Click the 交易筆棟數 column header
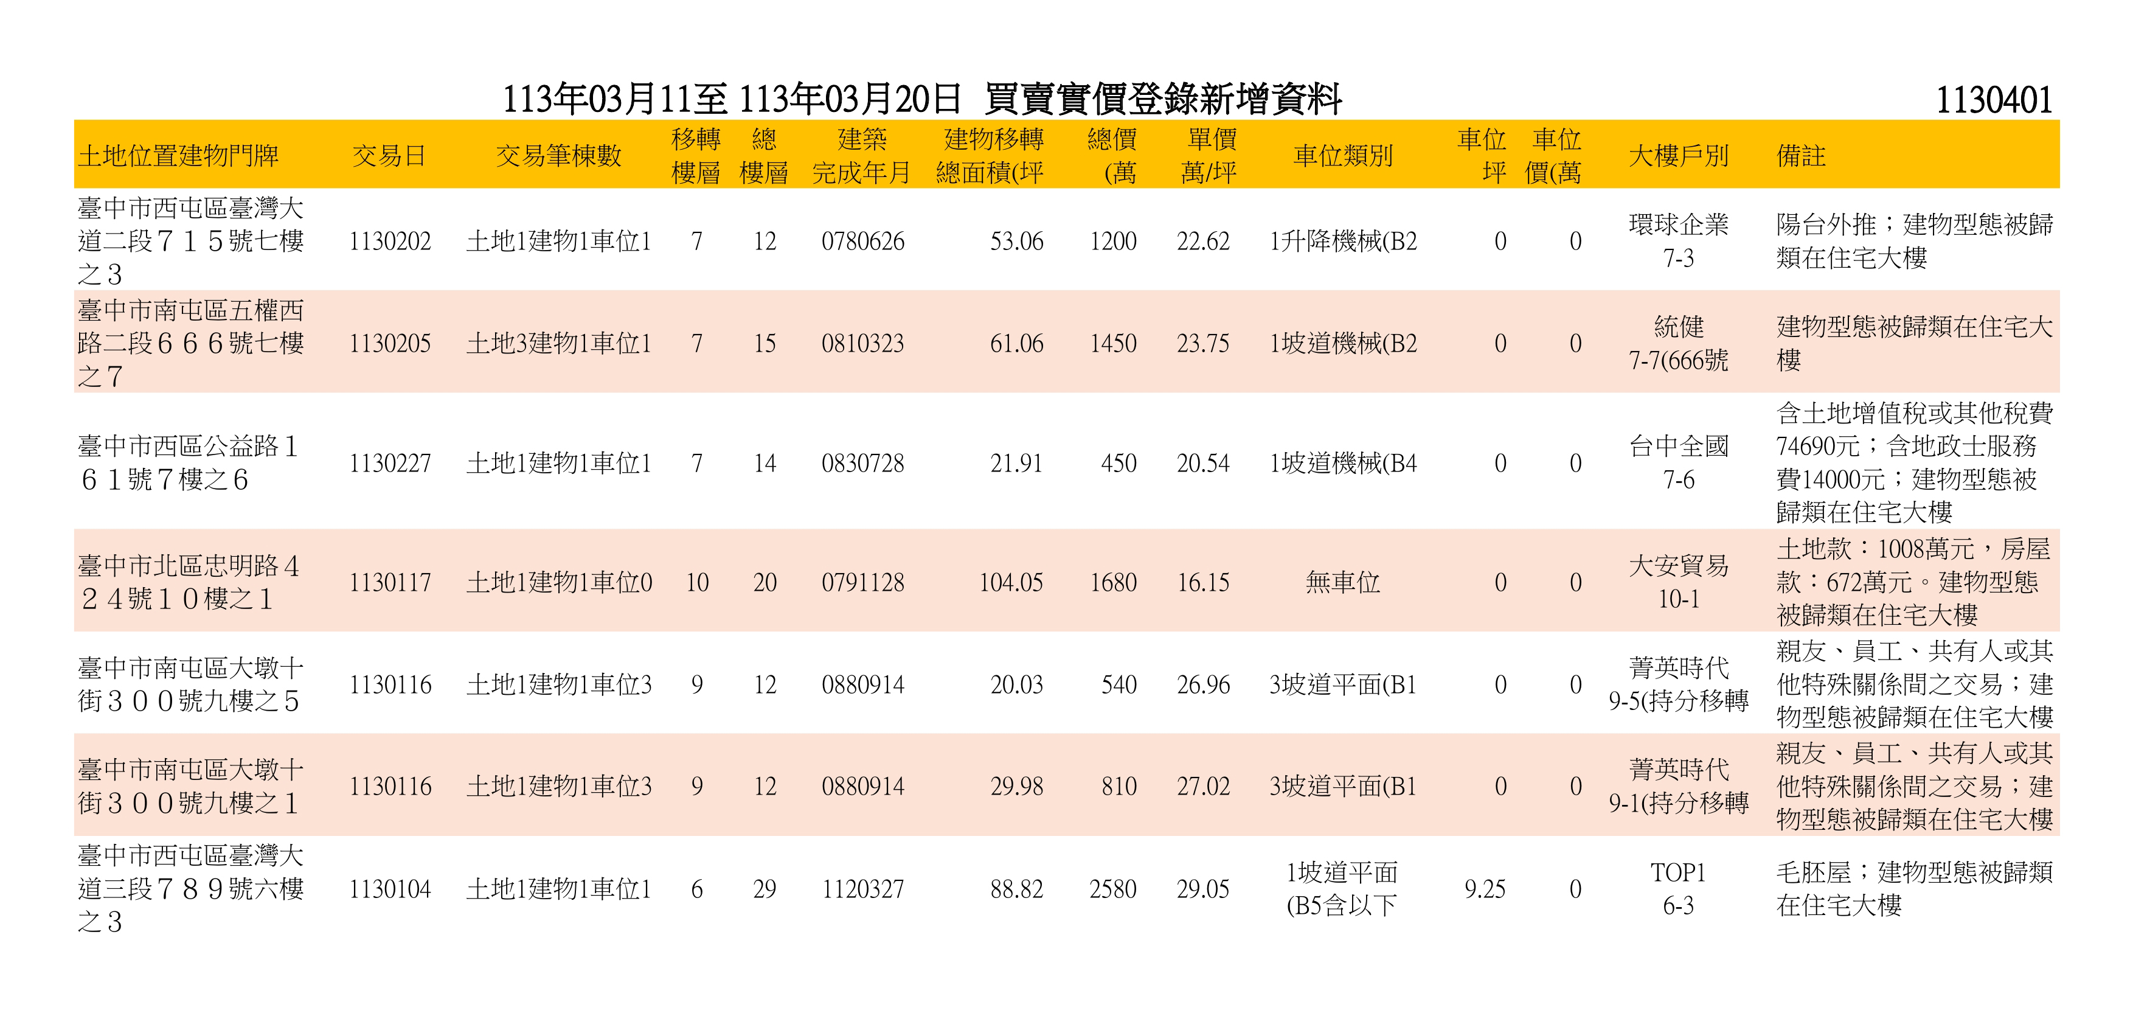Screen dimensions: 2133x1027 [x=558, y=156]
